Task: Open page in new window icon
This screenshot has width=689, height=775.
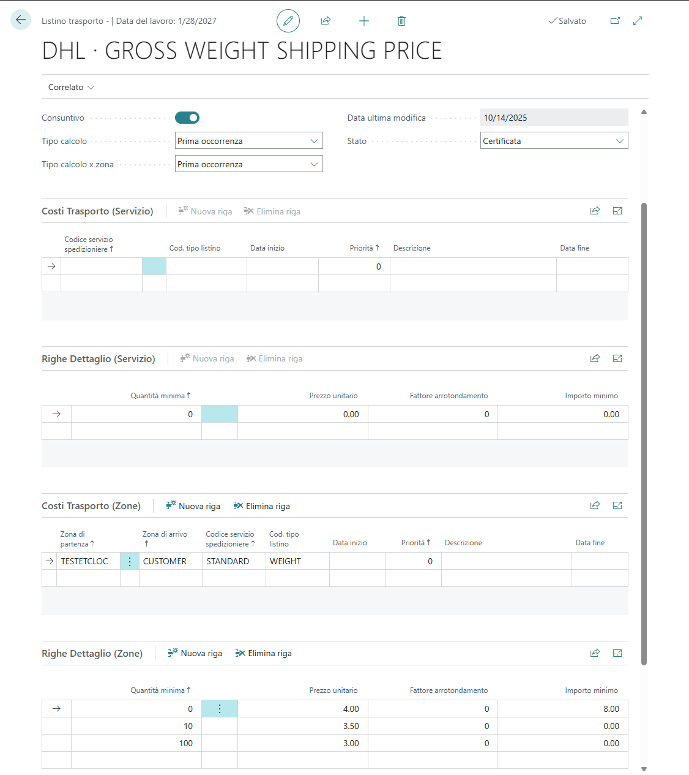Action: [x=615, y=21]
